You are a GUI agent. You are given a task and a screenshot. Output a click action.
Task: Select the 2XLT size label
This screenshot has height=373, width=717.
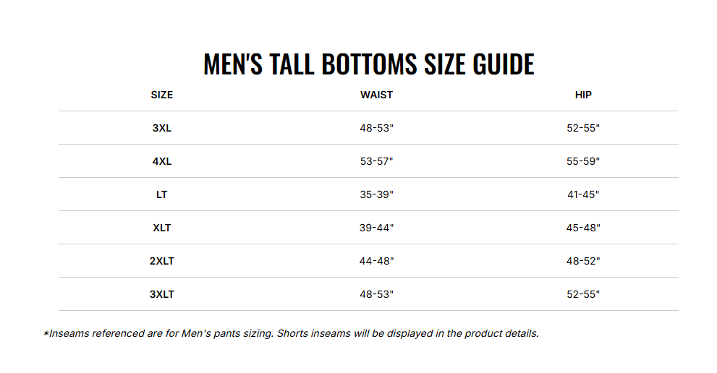[162, 261]
